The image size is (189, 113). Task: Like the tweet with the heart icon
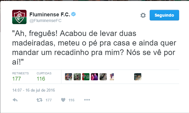(63, 100)
